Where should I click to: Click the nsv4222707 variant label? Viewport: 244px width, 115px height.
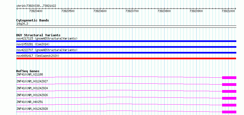47,50
